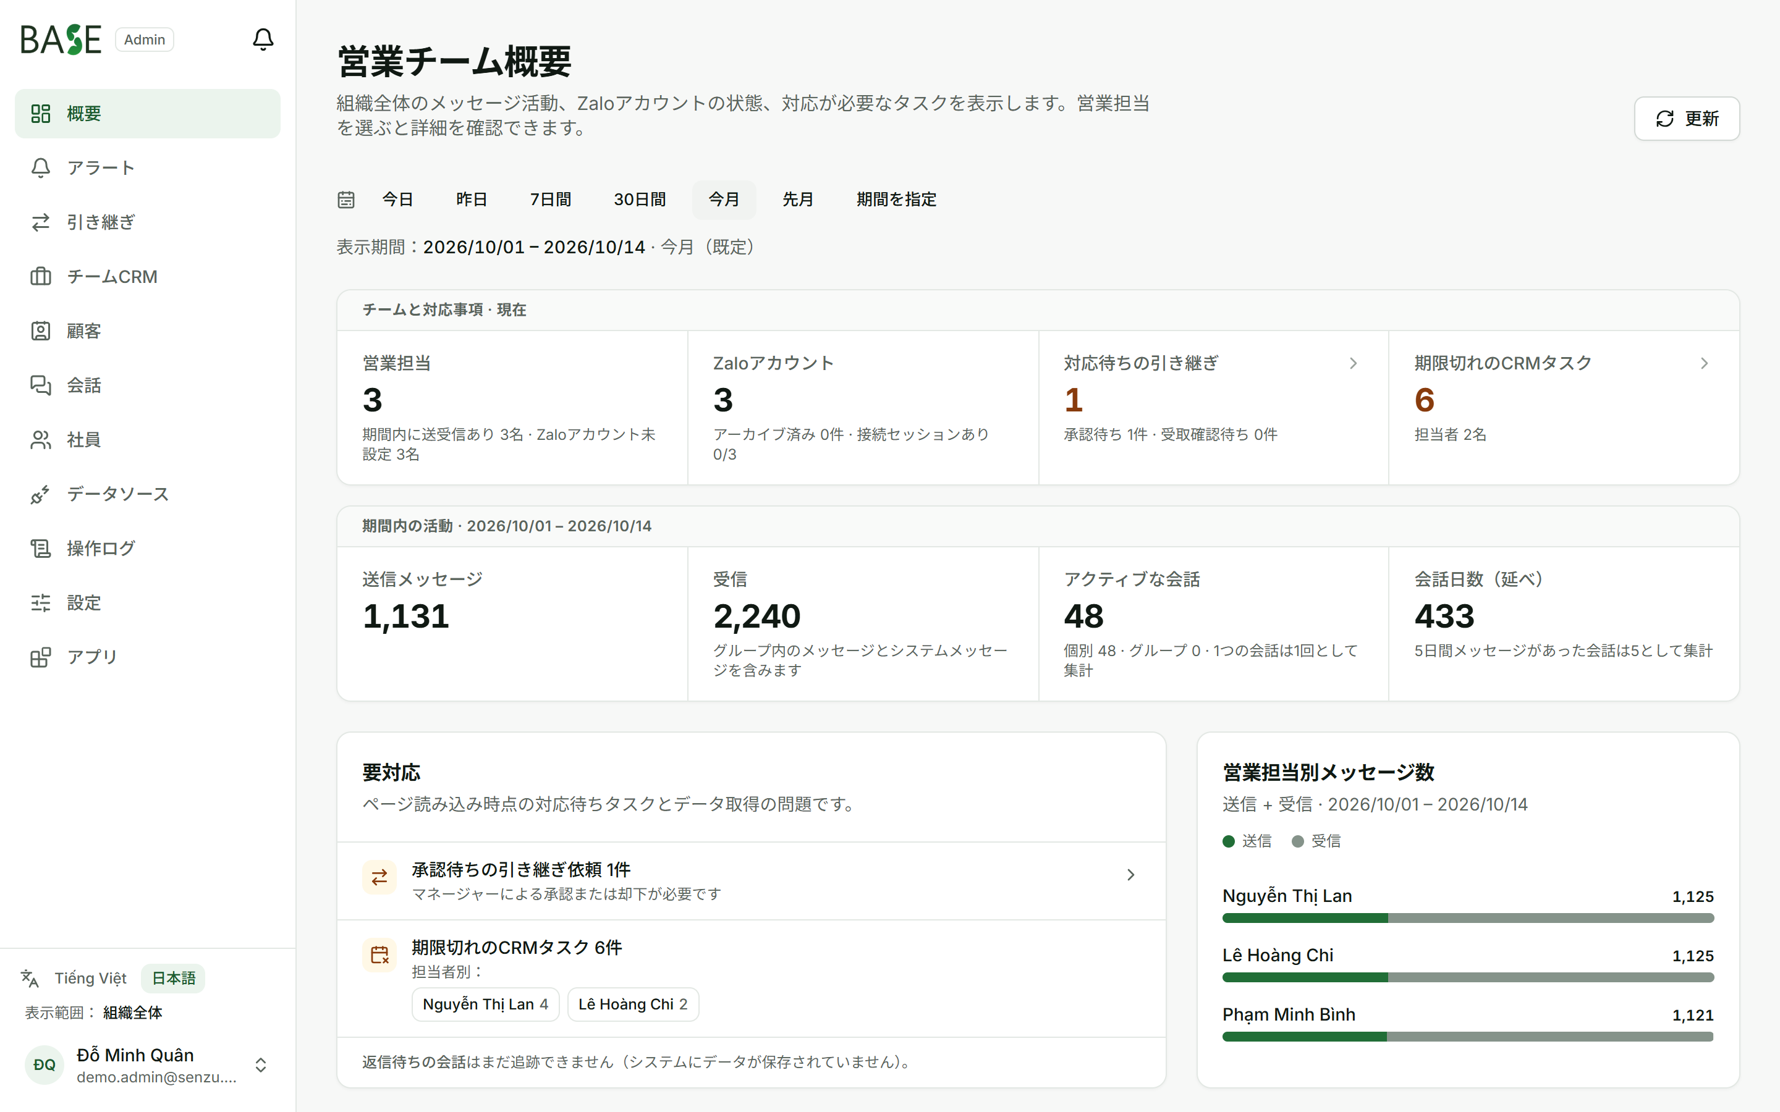Click the 組織全体 display scope text
The image size is (1780, 1112).
[x=132, y=1013]
